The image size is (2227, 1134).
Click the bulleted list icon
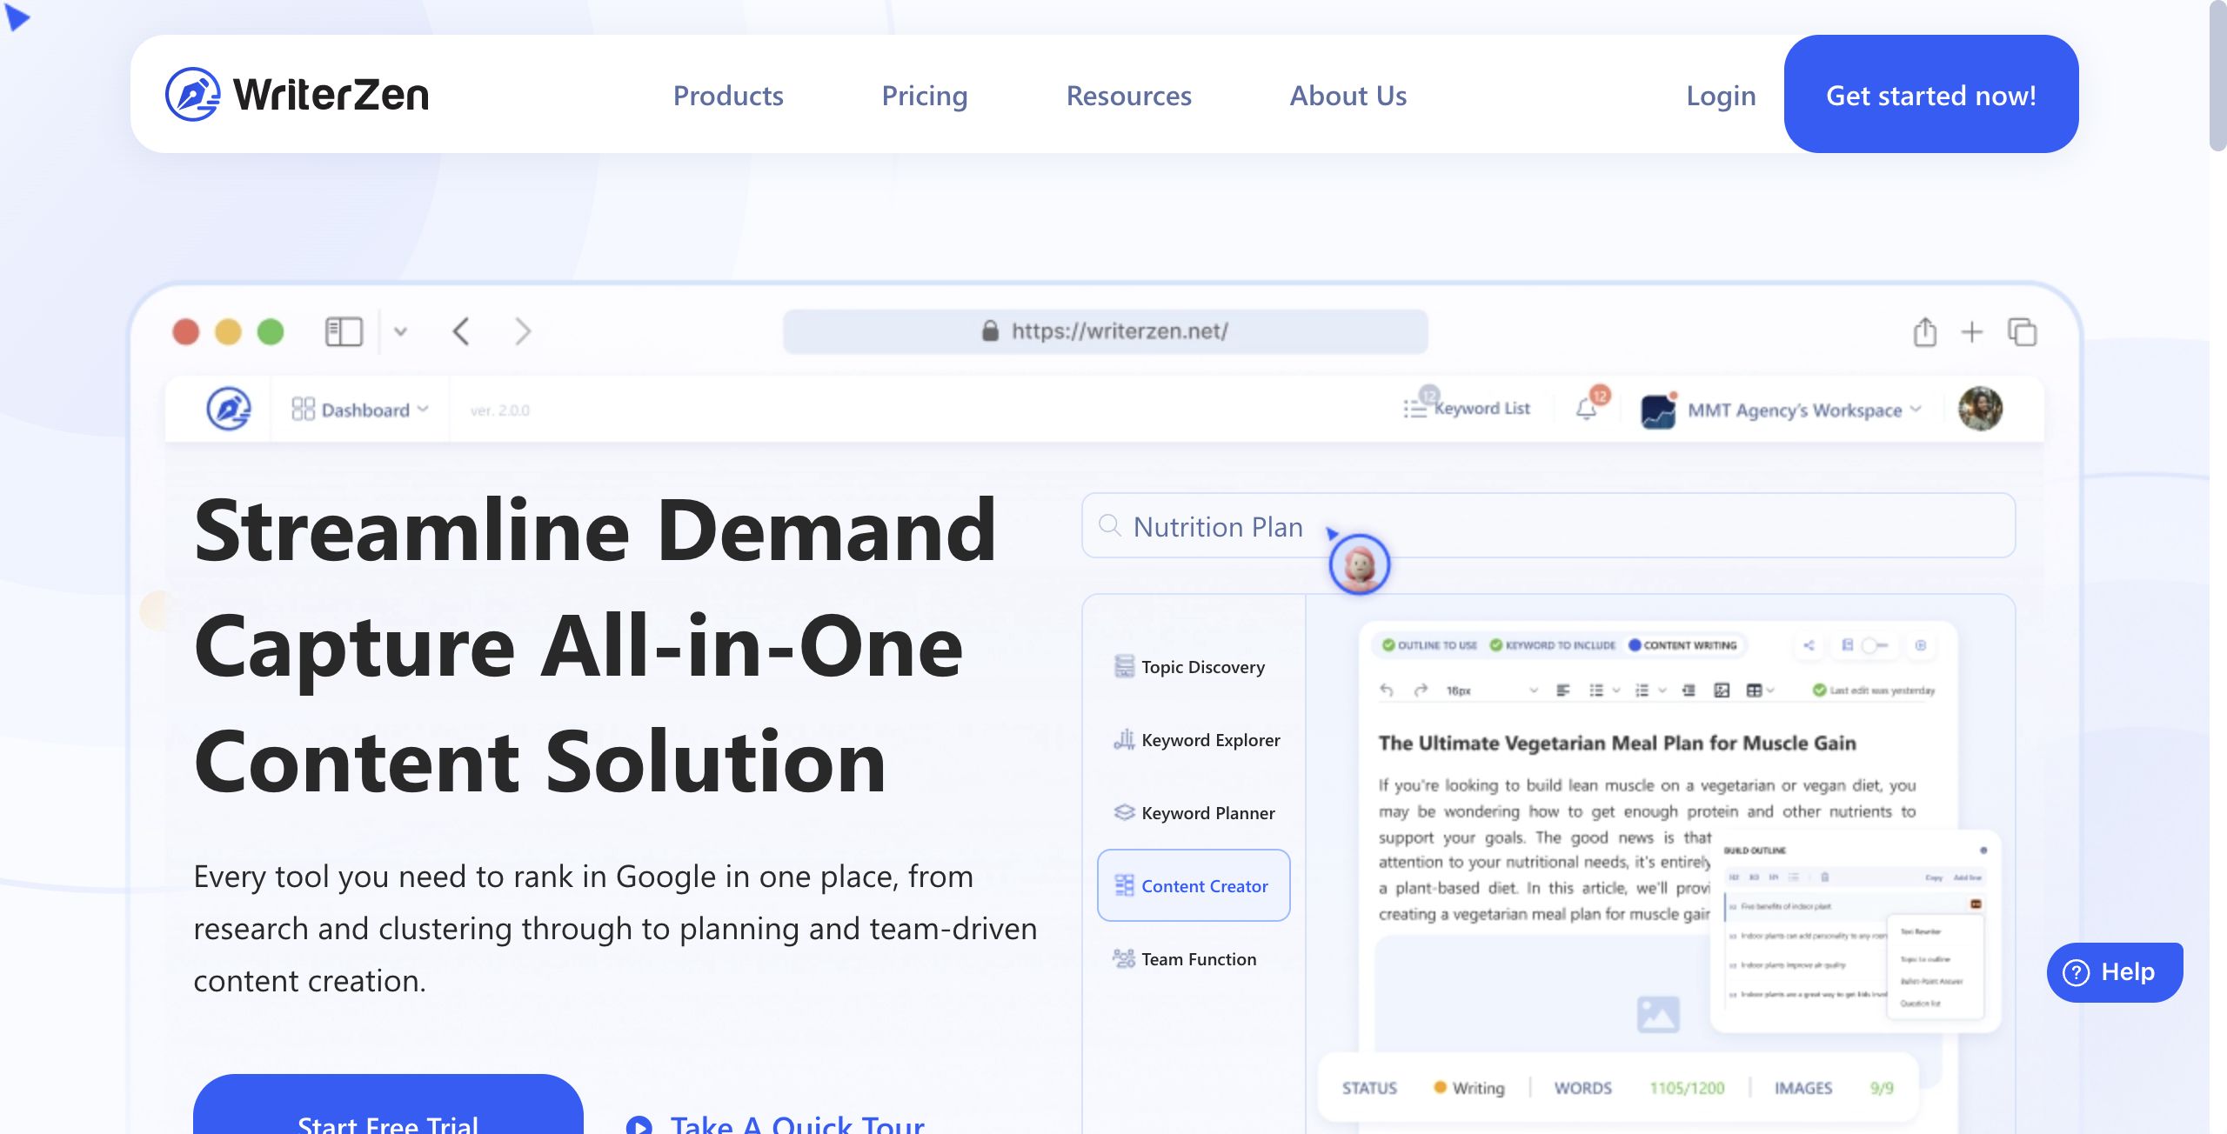click(1596, 690)
